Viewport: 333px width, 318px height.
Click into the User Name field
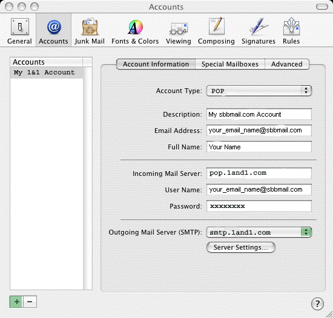[259, 189]
